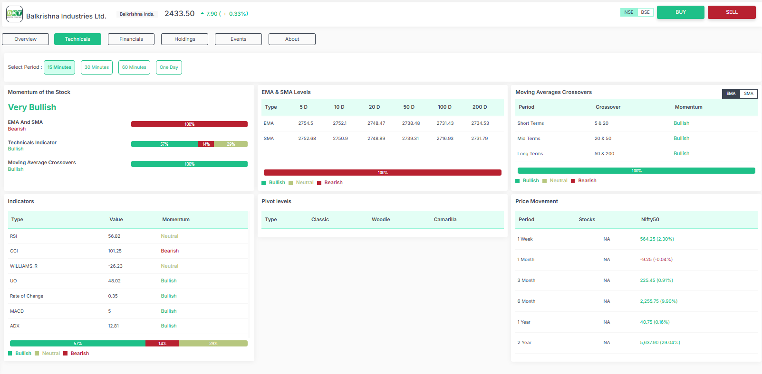Click the Bearish legend swatch in EMA & SMA Levels
The image size is (762, 374).
click(x=319, y=183)
